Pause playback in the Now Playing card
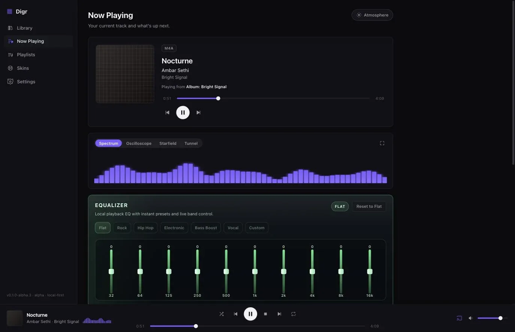The height and width of the screenshot is (332, 515). [x=183, y=113]
